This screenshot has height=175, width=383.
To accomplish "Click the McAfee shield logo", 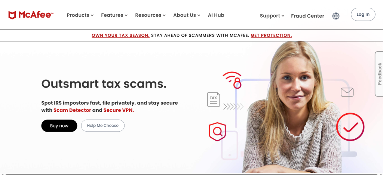I will point(12,15).
